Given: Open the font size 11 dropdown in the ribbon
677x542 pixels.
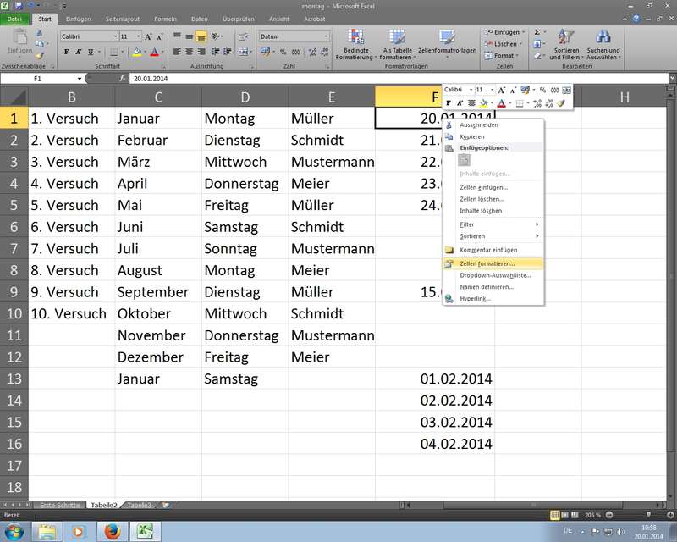Looking at the screenshot, I should click(138, 36).
